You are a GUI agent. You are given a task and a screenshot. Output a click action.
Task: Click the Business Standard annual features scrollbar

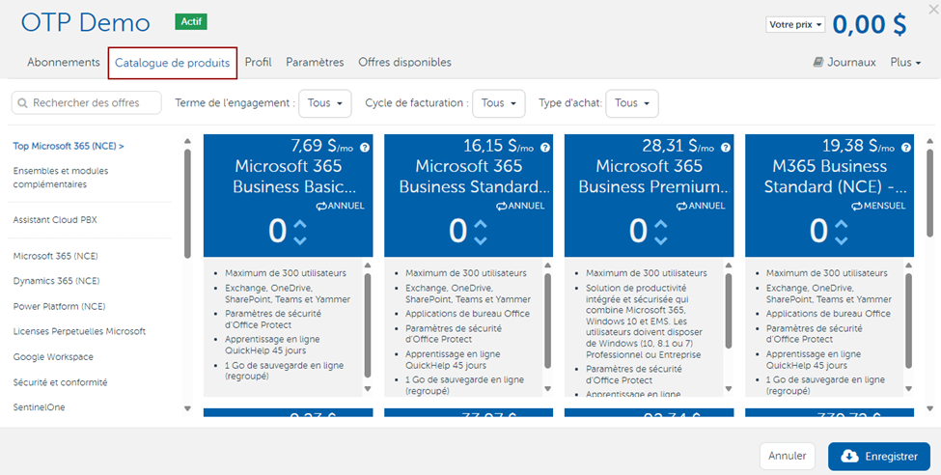(x=548, y=321)
